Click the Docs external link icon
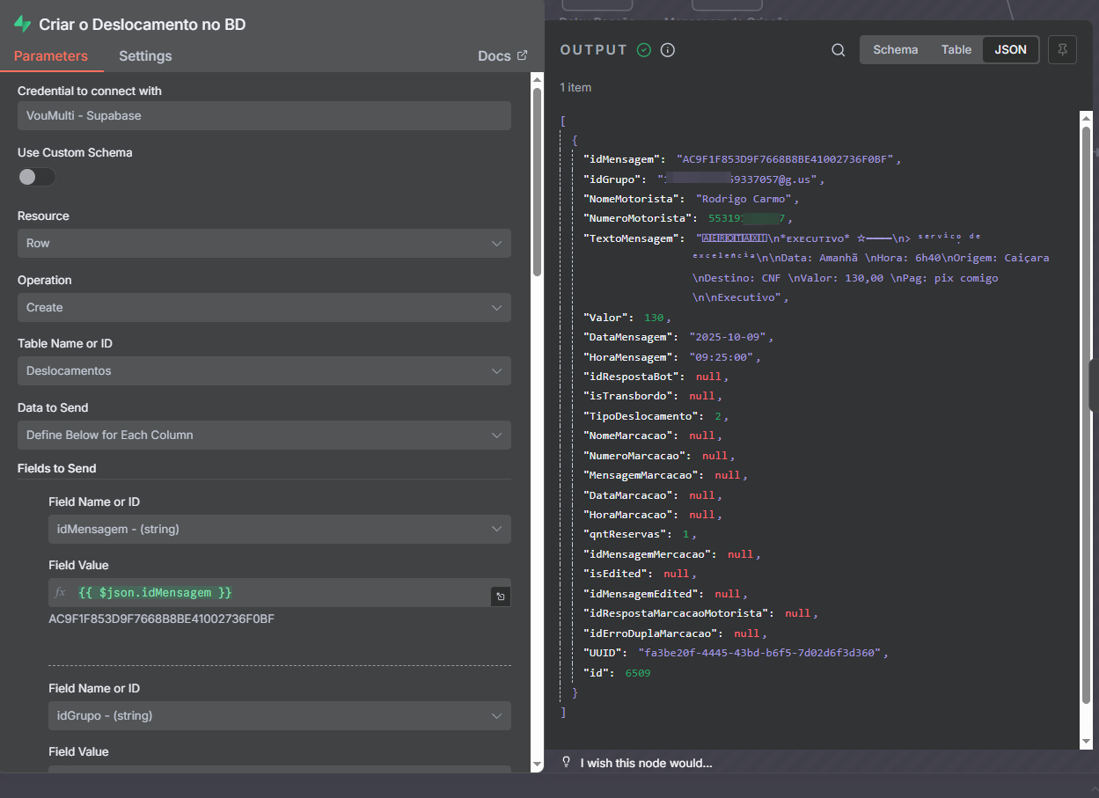 [522, 55]
